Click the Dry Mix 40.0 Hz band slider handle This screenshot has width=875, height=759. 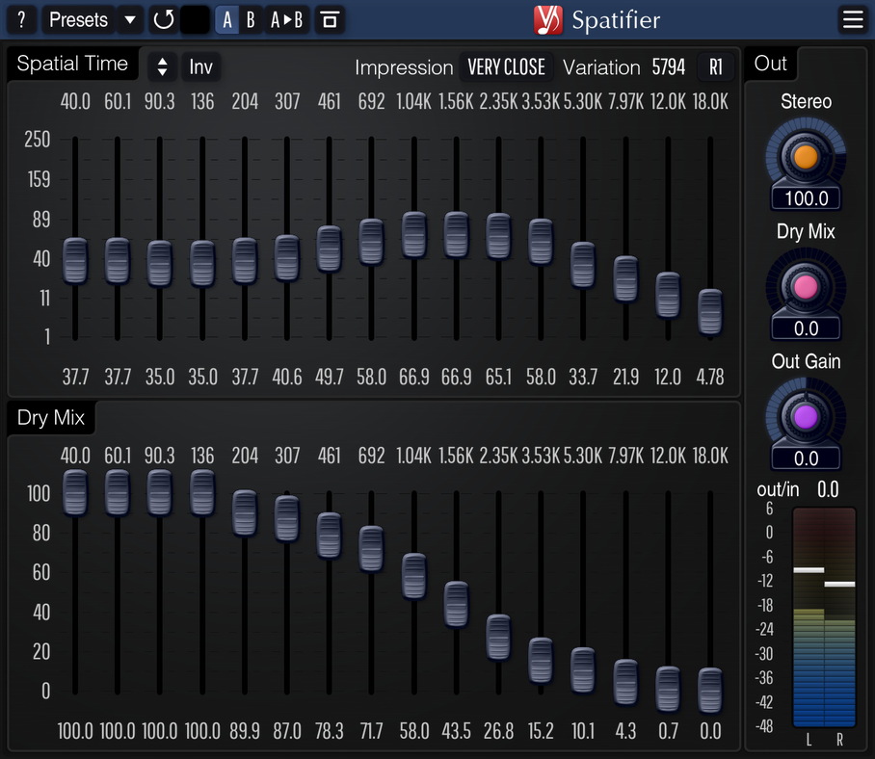click(x=75, y=492)
